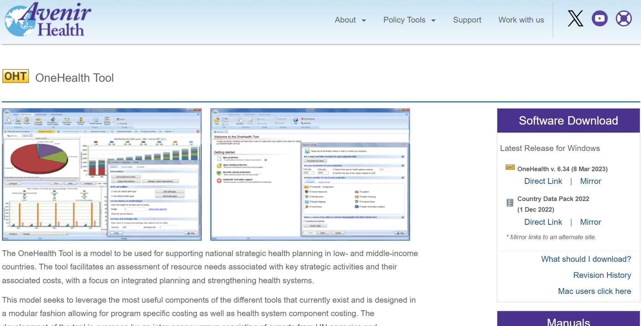The image size is (641, 326).
Task: Download OneHealth v. 6.34 via Mirror
Action: coord(591,181)
